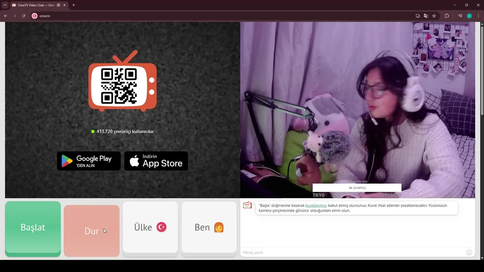The width and height of the screenshot is (484, 272).
Task: Open the Google Play download badge
Action: (89, 161)
